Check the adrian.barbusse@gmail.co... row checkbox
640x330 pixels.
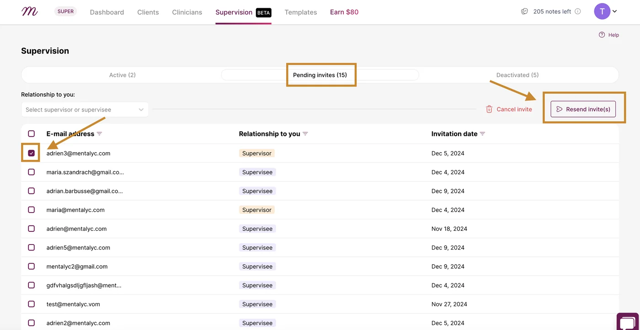[x=32, y=191]
